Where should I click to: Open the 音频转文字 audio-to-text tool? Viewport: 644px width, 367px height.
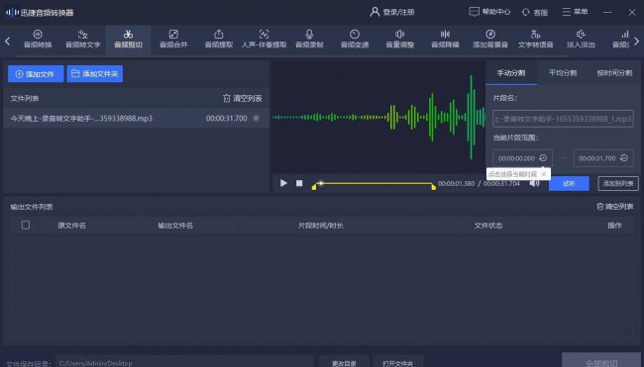83,40
